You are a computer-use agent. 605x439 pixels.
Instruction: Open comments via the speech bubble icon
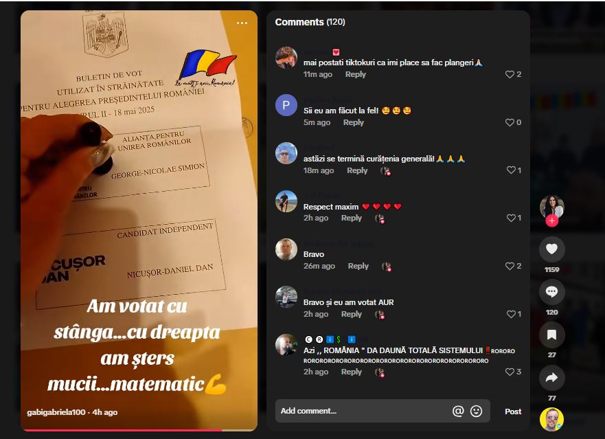tap(551, 292)
